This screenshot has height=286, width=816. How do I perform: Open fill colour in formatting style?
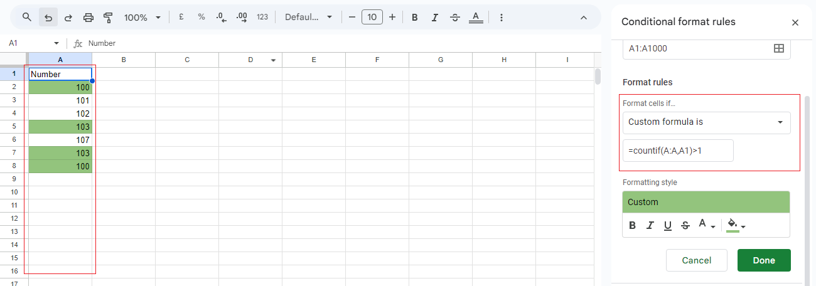click(x=736, y=225)
